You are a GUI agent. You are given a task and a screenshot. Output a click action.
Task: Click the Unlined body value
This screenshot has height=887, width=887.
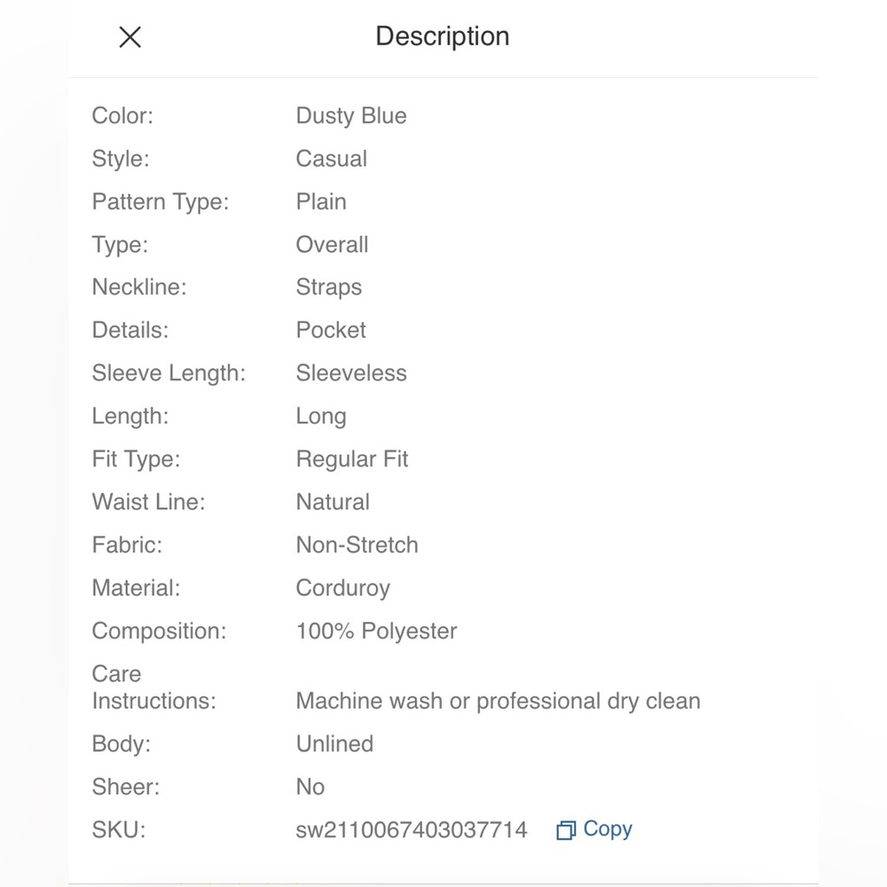click(334, 744)
